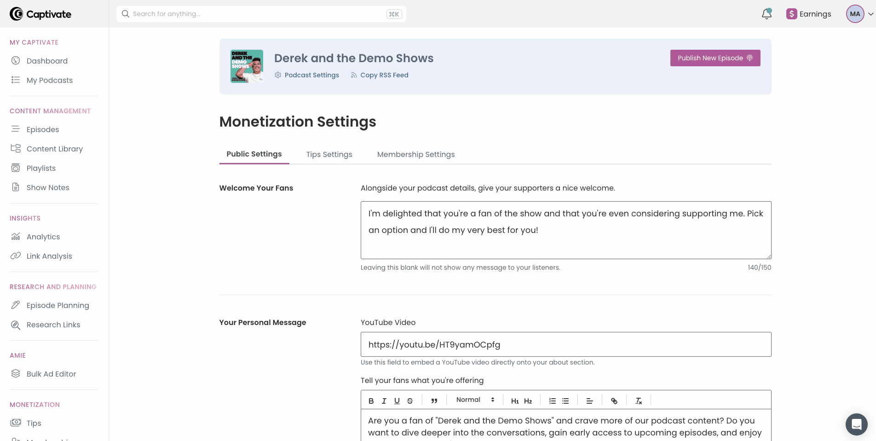The image size is (876, 441).
Task: Open the chat support widget
Action: pos(856,424)
